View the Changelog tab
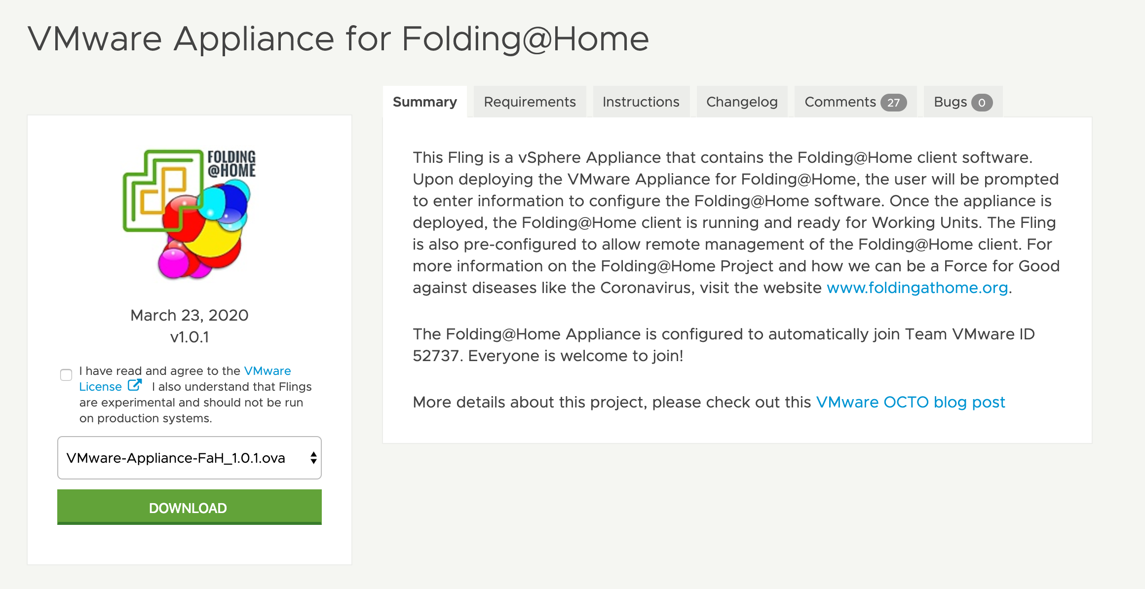 pos(742,102)
